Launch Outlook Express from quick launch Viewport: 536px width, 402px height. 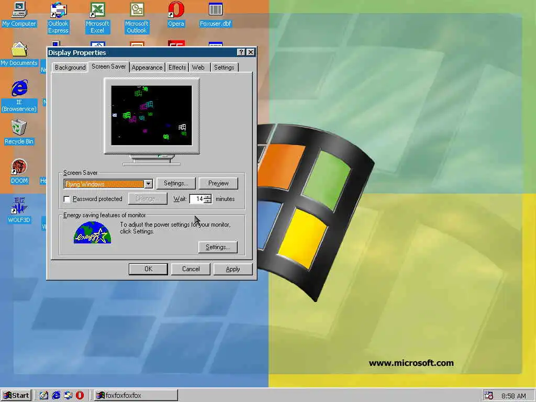[x=68, y=395]
